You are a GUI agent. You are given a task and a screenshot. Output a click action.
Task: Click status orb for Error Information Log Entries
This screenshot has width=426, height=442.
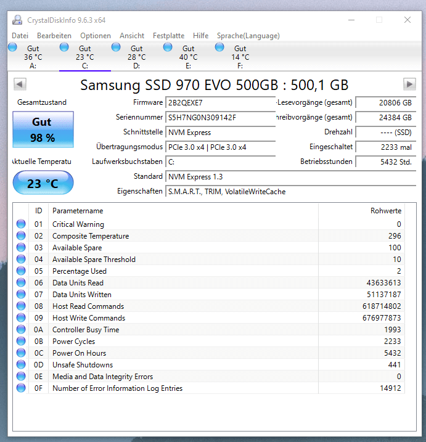[21, 388]
